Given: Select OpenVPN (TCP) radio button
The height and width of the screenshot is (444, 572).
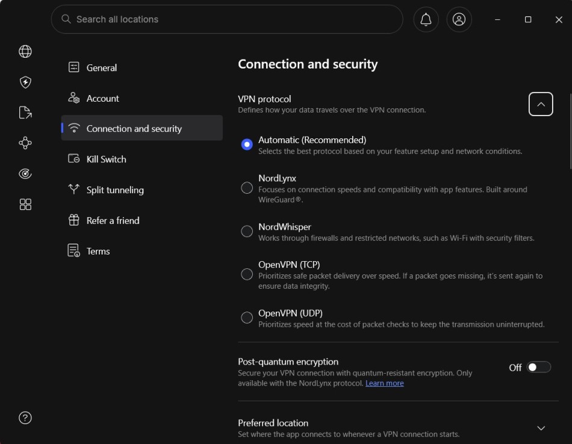Looking at the screenshot, I should (x=247, y=274).
